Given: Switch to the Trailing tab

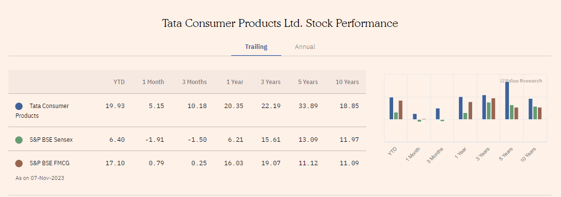Looking at the screenshot, I should tap(256, 47).
